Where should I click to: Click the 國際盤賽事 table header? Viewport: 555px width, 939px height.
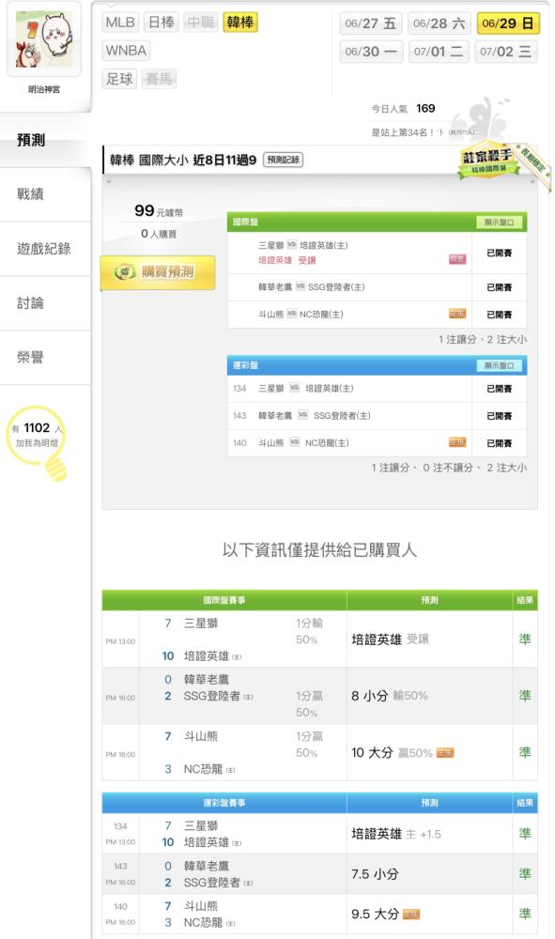(224, 600)
